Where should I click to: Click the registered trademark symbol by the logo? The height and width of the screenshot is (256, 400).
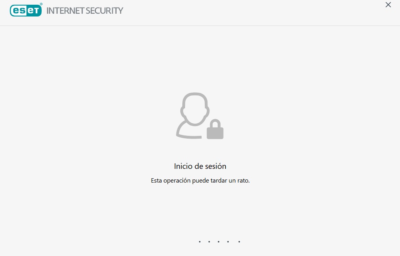[x=41, y=4]
